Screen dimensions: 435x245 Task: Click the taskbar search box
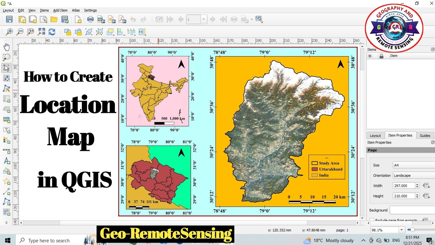(56, 240)
